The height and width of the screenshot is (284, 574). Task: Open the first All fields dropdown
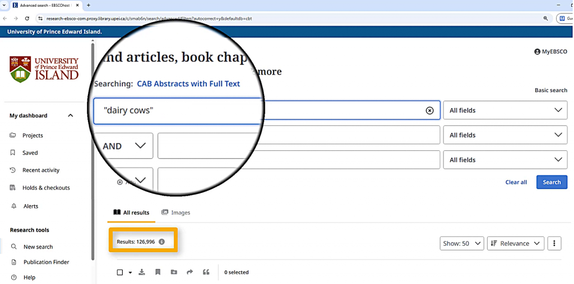click(506, 111)
